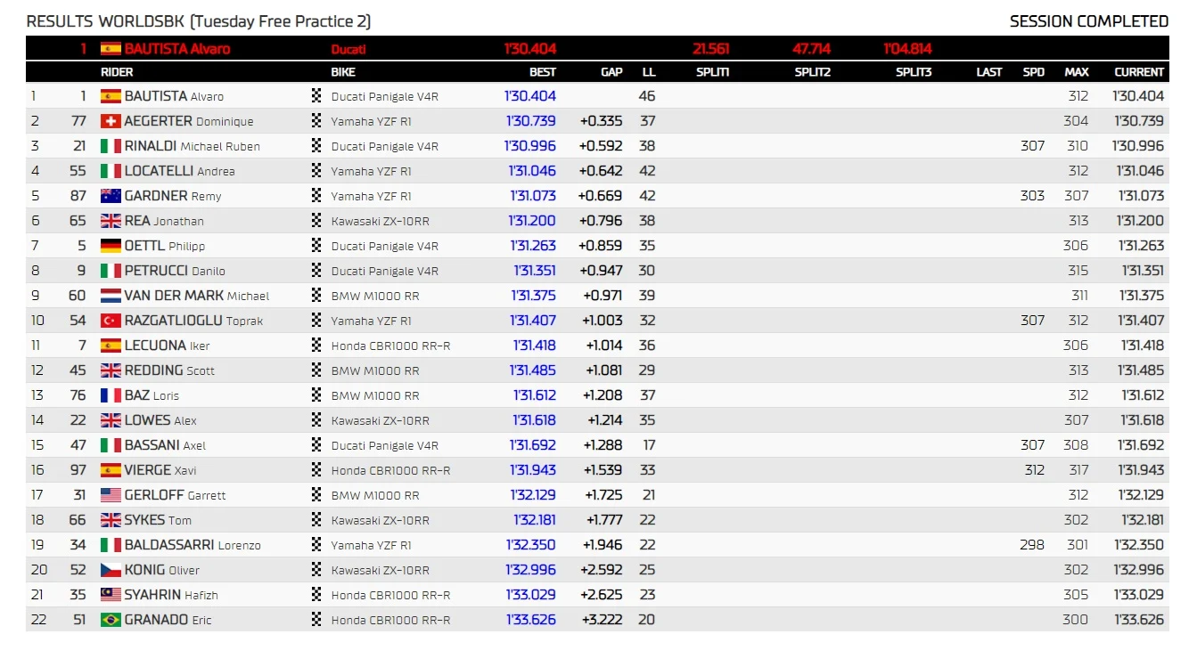Click the Turkish flag beside RAZGATLIOGLU Toprak
Image resolution: width=1197 pixels, height=667 pixels.
111,321
